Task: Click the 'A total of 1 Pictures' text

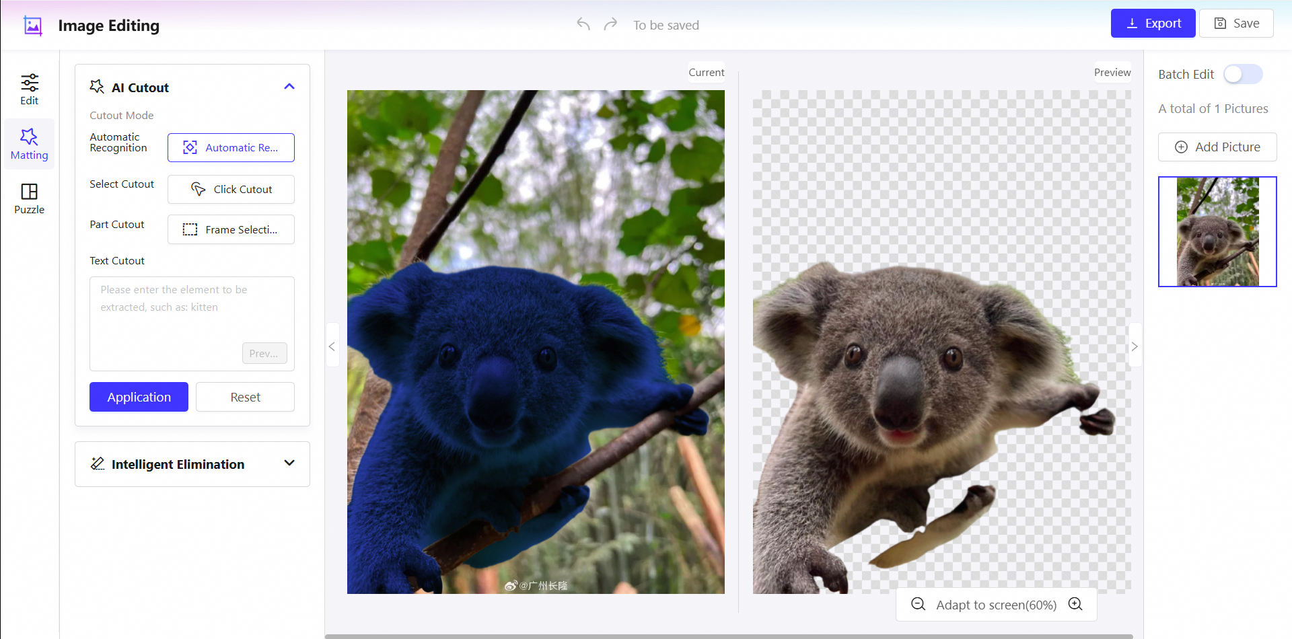Action: (x=1213, y=109)
